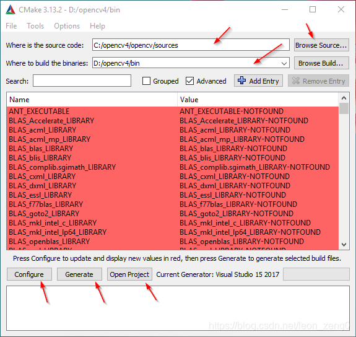Click the Value column header

click(x=258, y=100)
